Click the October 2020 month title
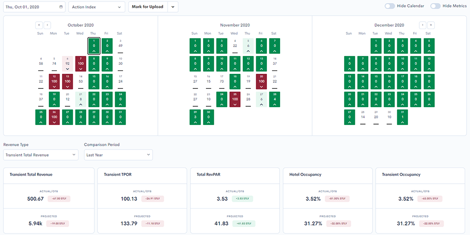Image resolution: width=470 pixels, height=235 pixels. (x=80, y=25)
